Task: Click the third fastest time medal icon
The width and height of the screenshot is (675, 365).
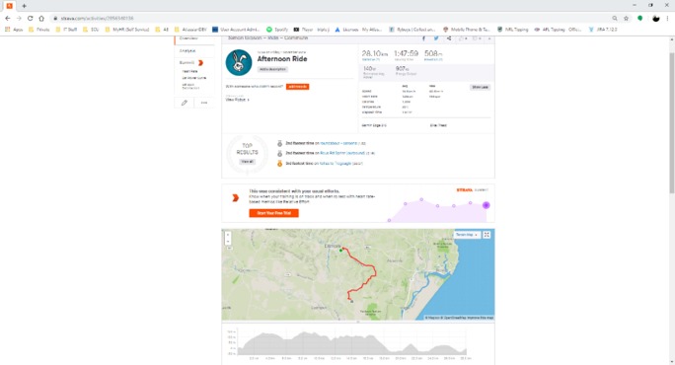Action: (279, 164)
